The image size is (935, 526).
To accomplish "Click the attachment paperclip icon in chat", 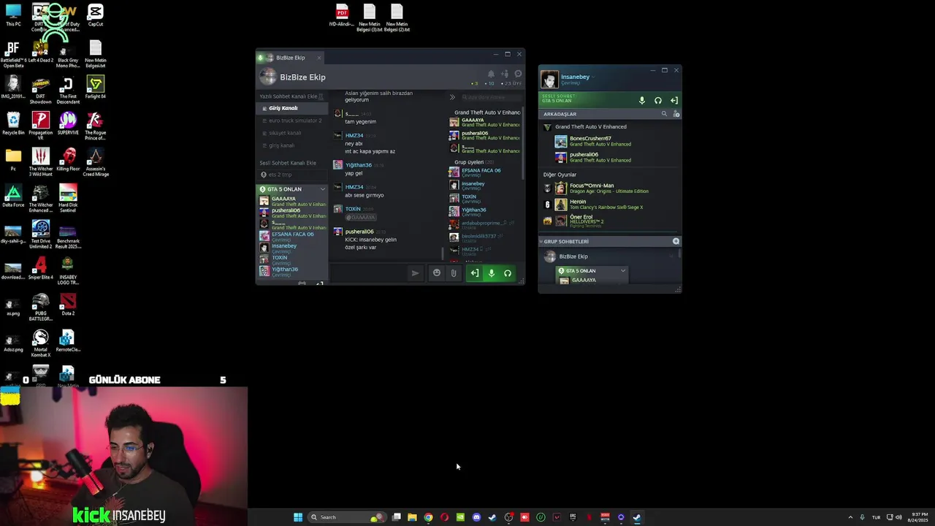I will pyautogui.click(x=454, y=273).
